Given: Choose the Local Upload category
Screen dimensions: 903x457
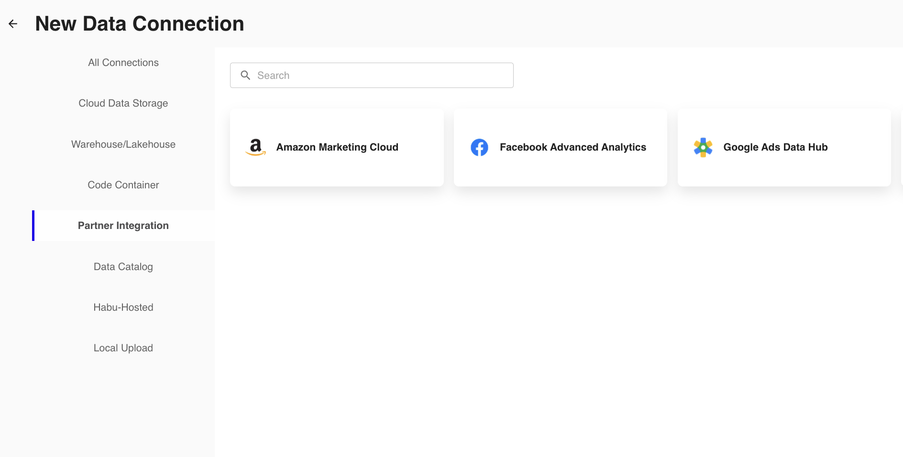Looking at the screenshot, I should (x=123, y=348).
